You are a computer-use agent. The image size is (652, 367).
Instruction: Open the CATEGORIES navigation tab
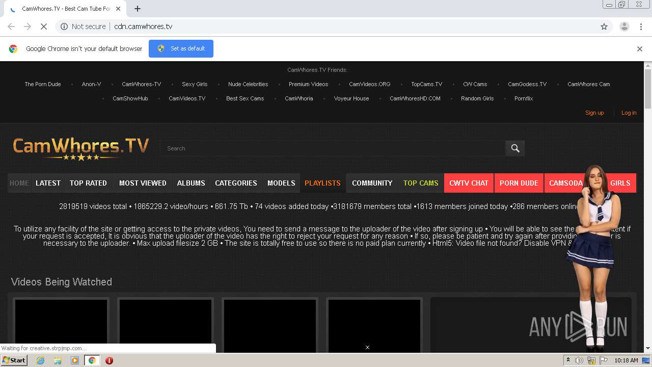236,183
